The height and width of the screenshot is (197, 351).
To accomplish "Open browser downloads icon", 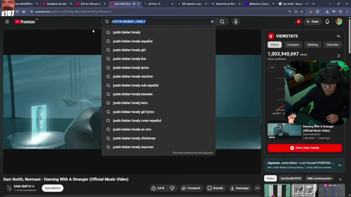I will click(327, 11).
